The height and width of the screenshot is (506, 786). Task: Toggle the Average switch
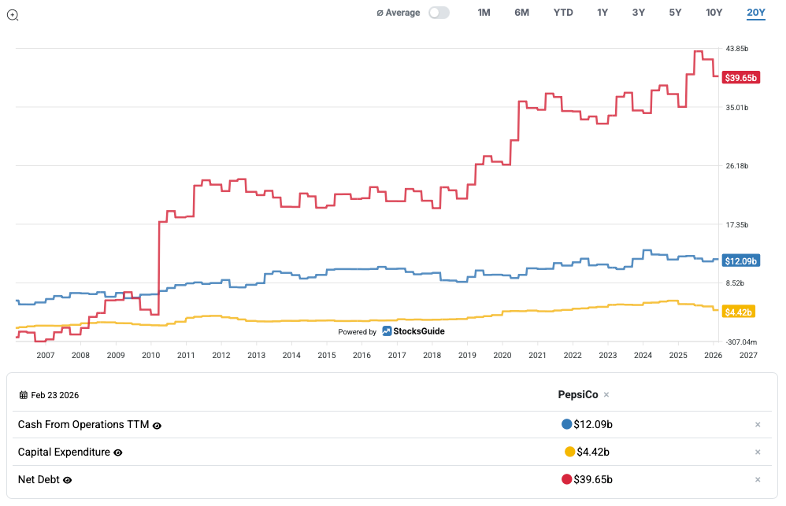[x=439, y=13]
